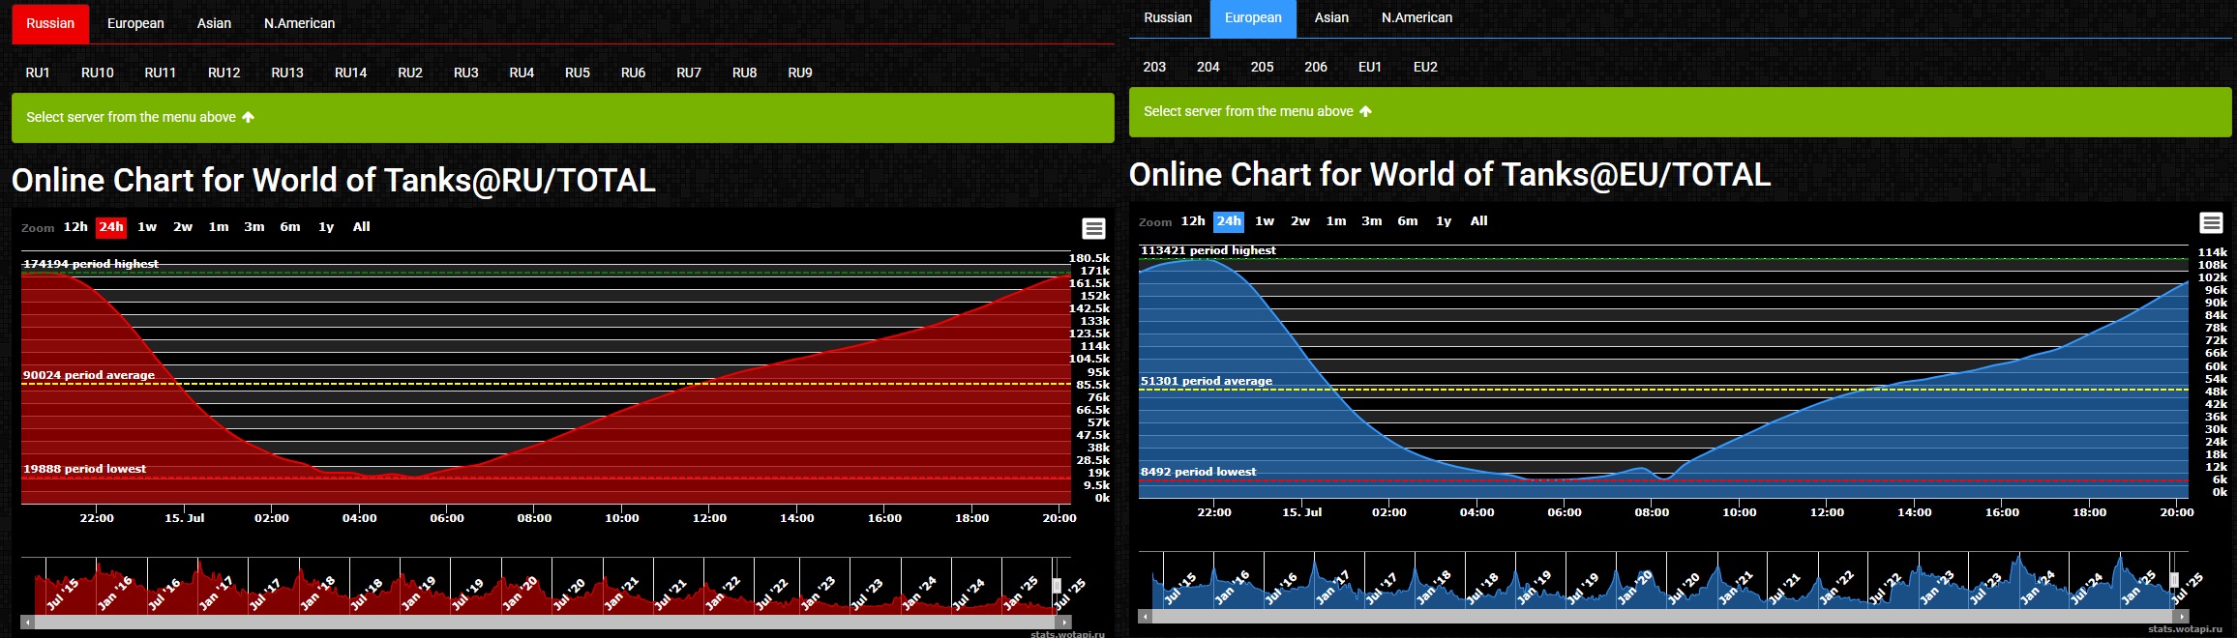The height and width of the screenshot is (638, 2237).
Task: Open the RU11 server link
Action: pyautogui.click(x=161, y=72)
